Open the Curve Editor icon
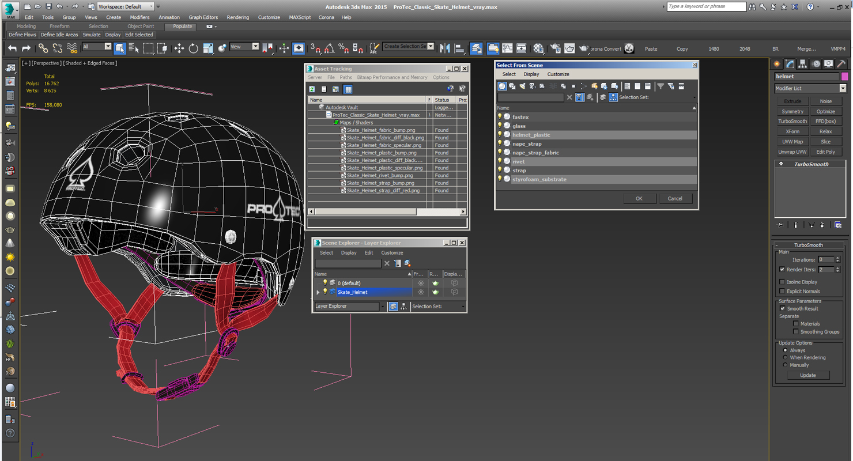The width and height of the screenshot is (853, 461). pos(507,48)
